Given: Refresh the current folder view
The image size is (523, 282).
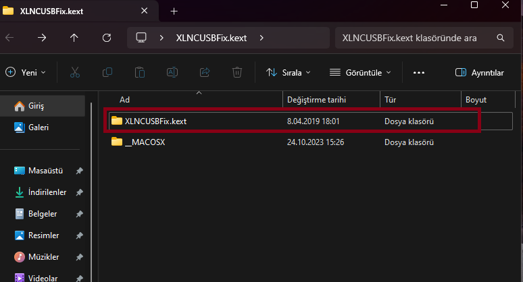Looking at the screenshot, I should pyautogui.click(x=107, y=38).
